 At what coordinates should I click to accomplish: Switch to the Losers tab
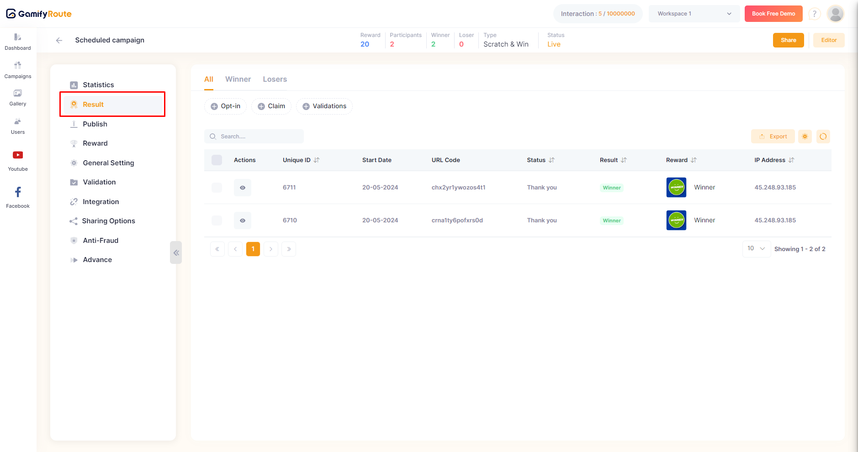(x=275, y=79)
